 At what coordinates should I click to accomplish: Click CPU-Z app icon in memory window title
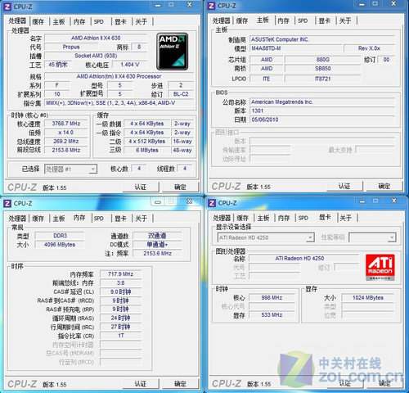(x=7, y=203)
